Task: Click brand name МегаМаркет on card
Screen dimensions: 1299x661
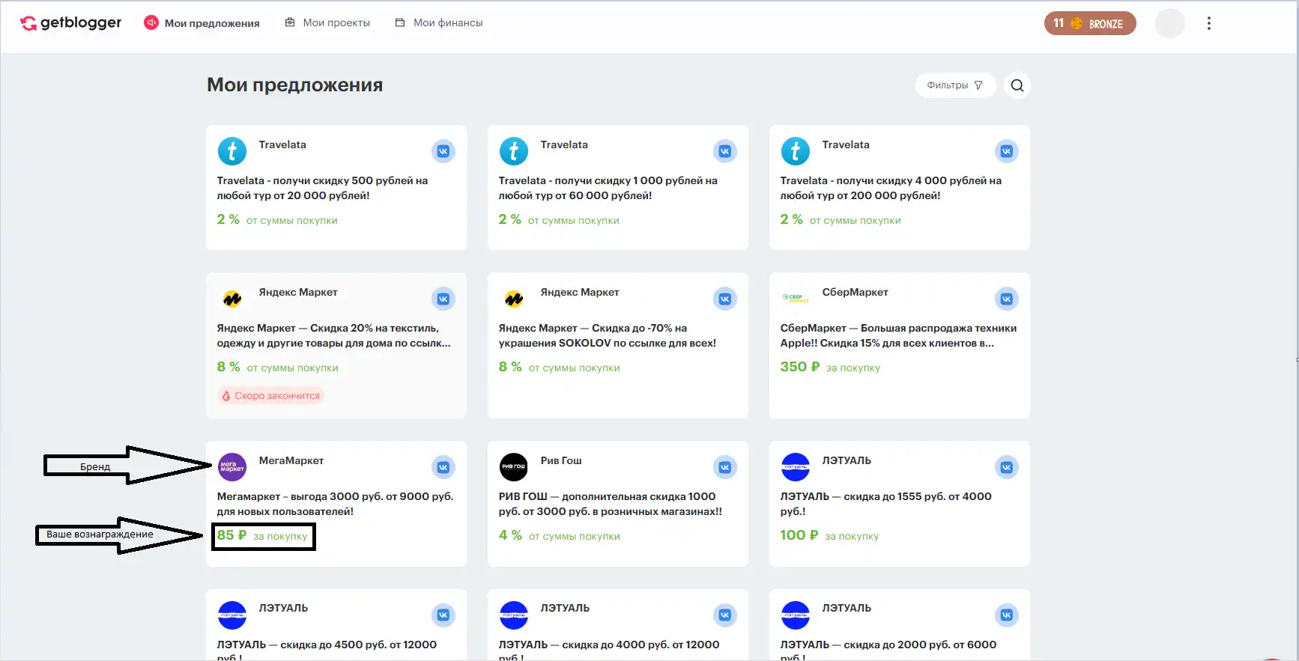Action: tap(291, 460)
